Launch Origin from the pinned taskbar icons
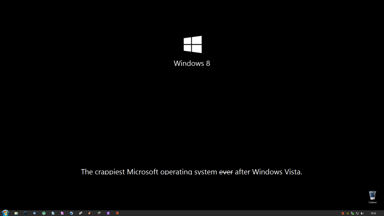This screenshot has width=384, height=216. coord(117,213)
